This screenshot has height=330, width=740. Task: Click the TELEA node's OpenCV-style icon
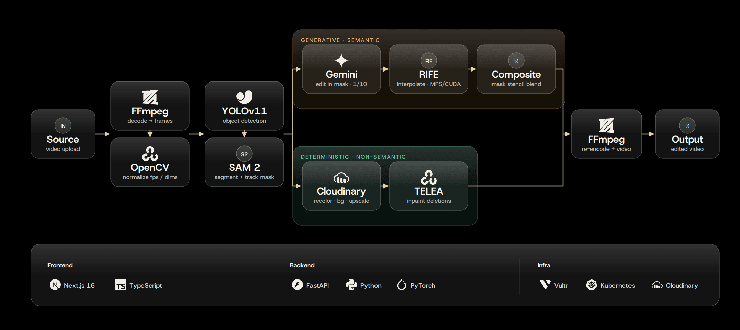point(429,177)
